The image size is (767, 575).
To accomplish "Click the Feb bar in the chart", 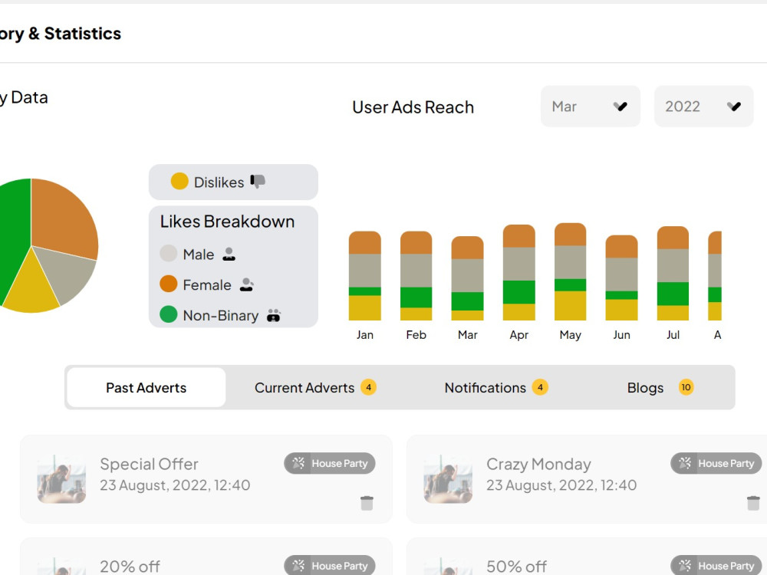I will [x=416, y=276].
